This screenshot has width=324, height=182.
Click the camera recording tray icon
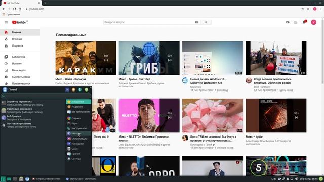point(279,179)
